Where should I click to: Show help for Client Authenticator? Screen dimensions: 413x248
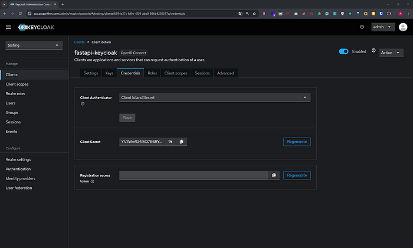pos(83,104)
